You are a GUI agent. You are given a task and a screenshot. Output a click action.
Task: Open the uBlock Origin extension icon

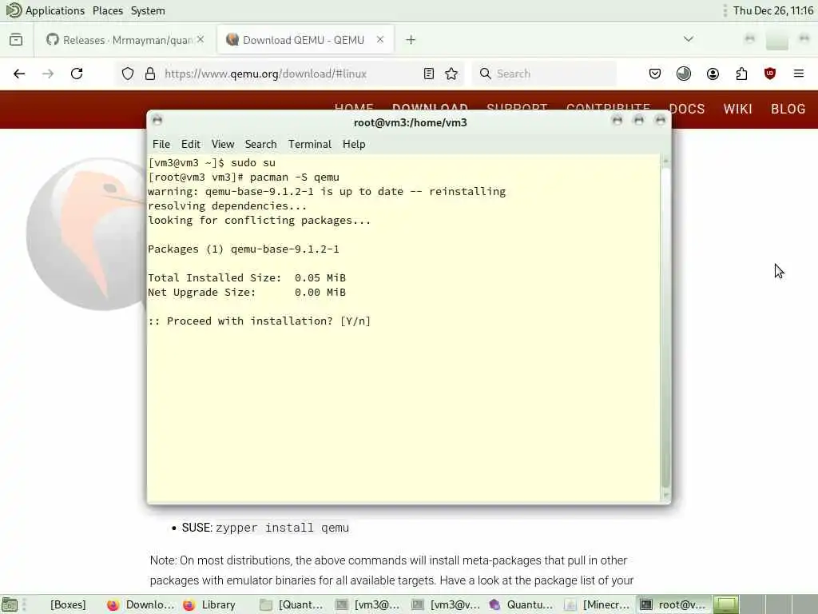[x=770, y=74]
